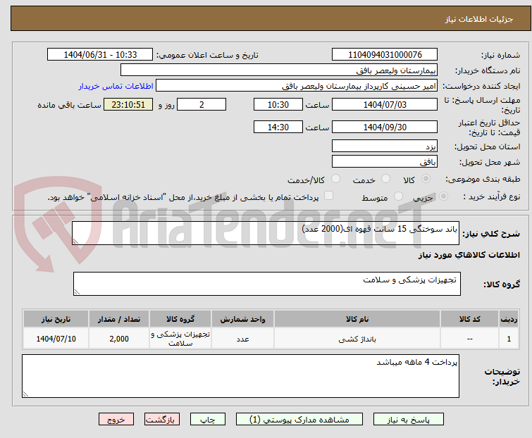Click the پاسخ به نیاز button
This screenshot has height=438, width=532.
pos(409,420)
